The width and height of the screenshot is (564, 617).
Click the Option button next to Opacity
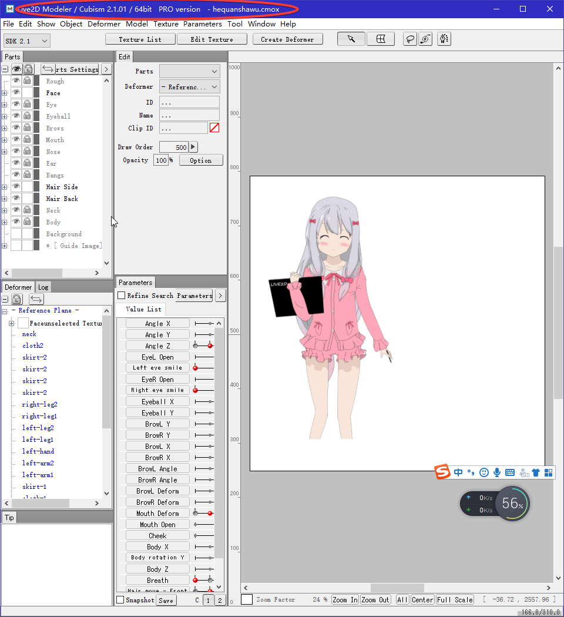(x=200, y=160)
